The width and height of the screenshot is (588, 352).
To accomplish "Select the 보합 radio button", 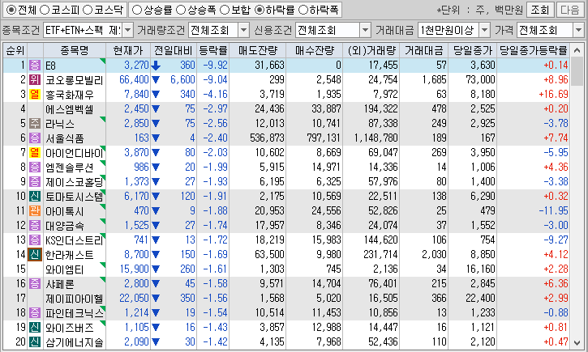I will coord(224,10).
